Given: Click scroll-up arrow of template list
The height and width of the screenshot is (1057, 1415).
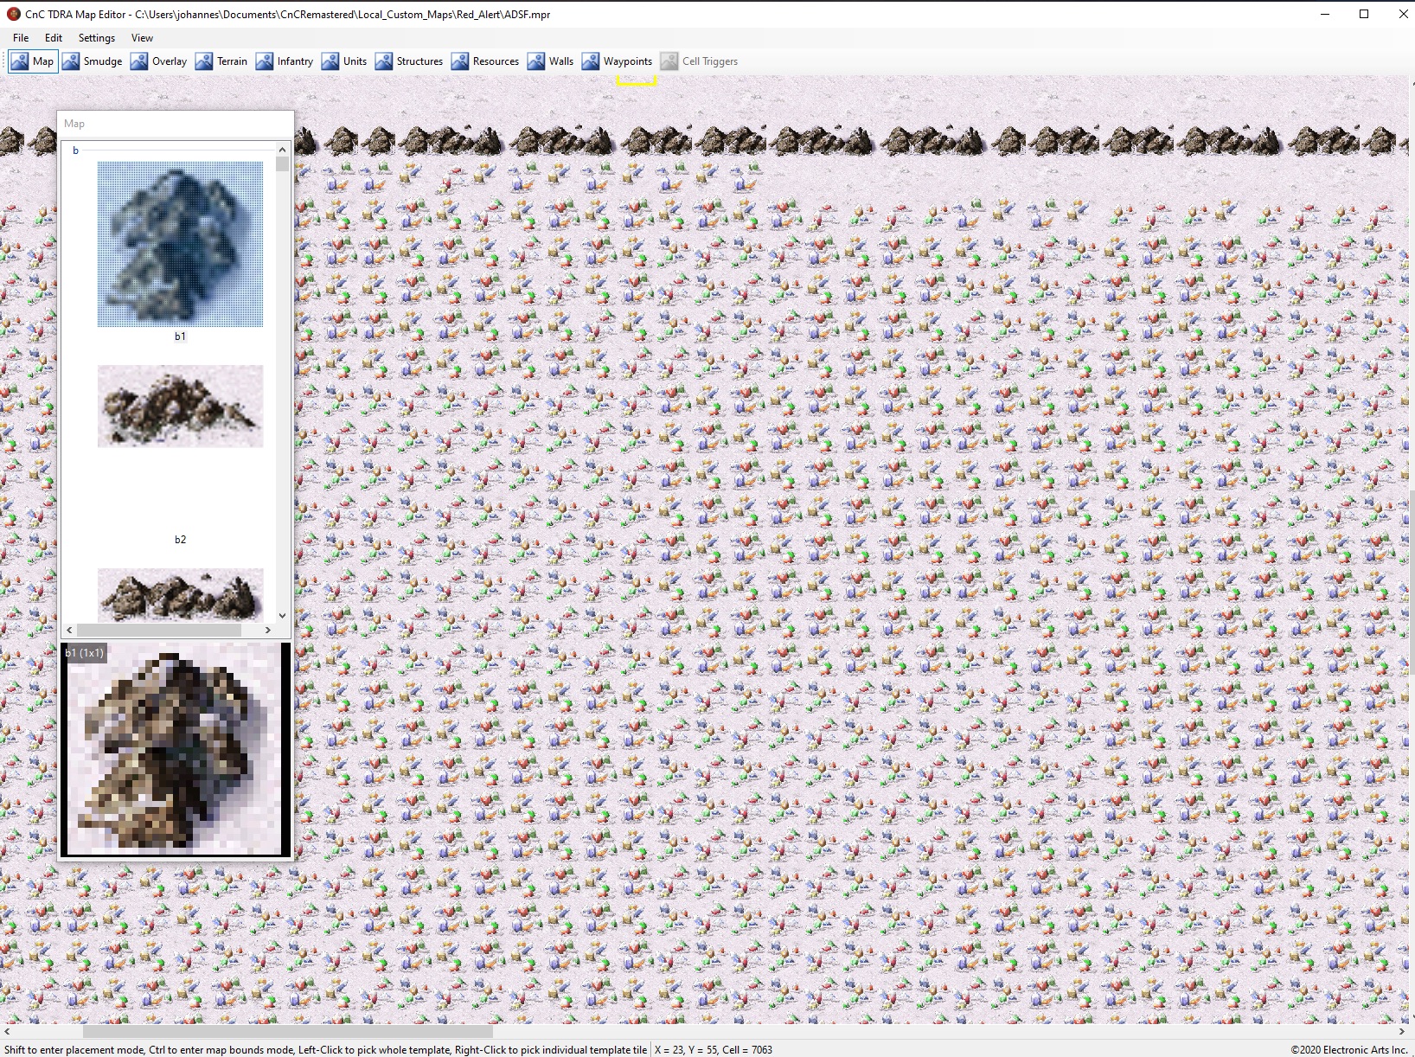Looking at the screenshot, I should [x=282, y=149].
